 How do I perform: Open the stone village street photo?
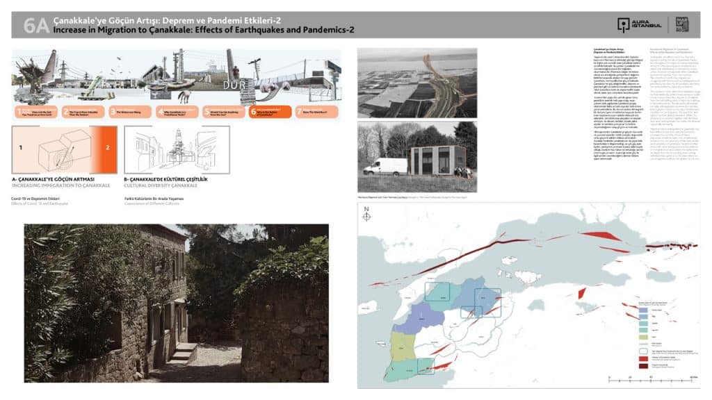[176, 303]
